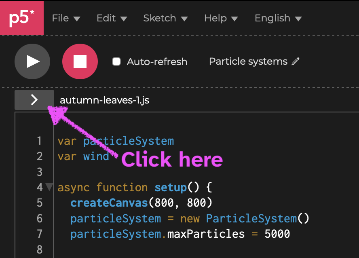Stop the running sketch
Screen dimensions: 359x258
(x=80, y=61)
